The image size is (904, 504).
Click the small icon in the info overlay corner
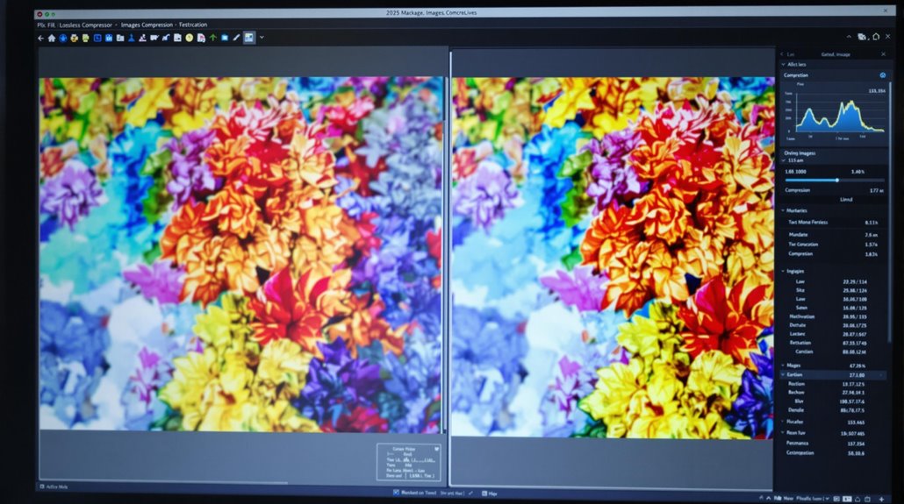(436, 449)
